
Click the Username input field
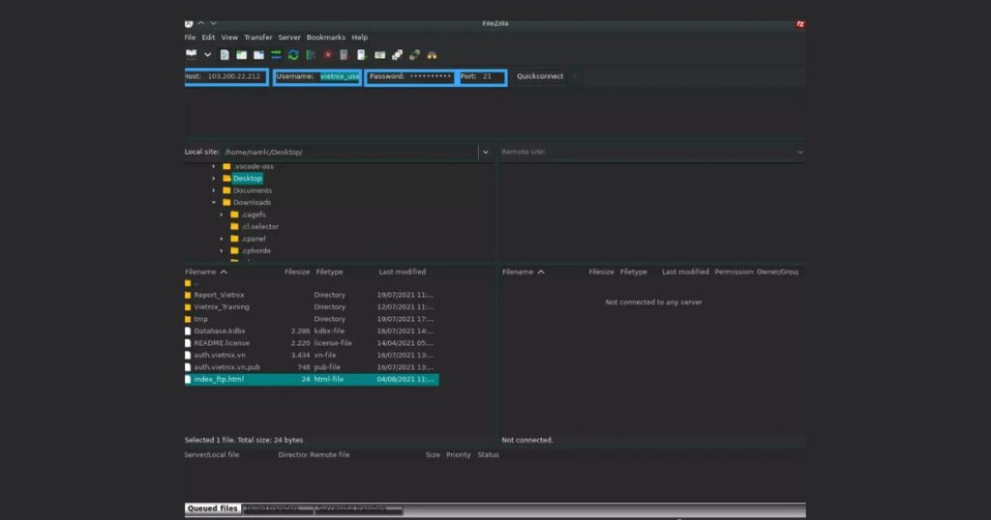tap(339, 76)
